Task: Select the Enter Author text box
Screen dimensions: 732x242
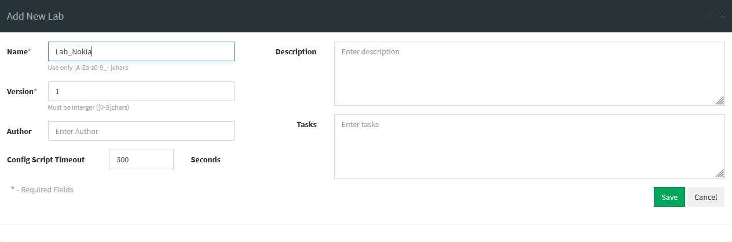Action: 141,131
